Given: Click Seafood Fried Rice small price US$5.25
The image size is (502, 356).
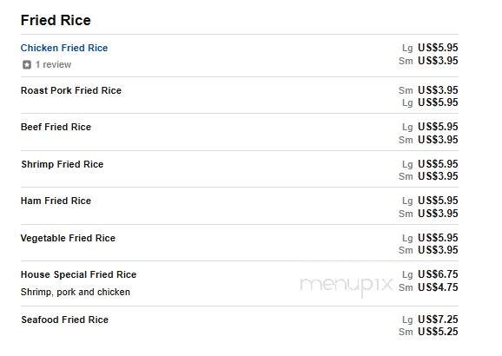Looking at the screenshot, I should click(x=438, y=332).
